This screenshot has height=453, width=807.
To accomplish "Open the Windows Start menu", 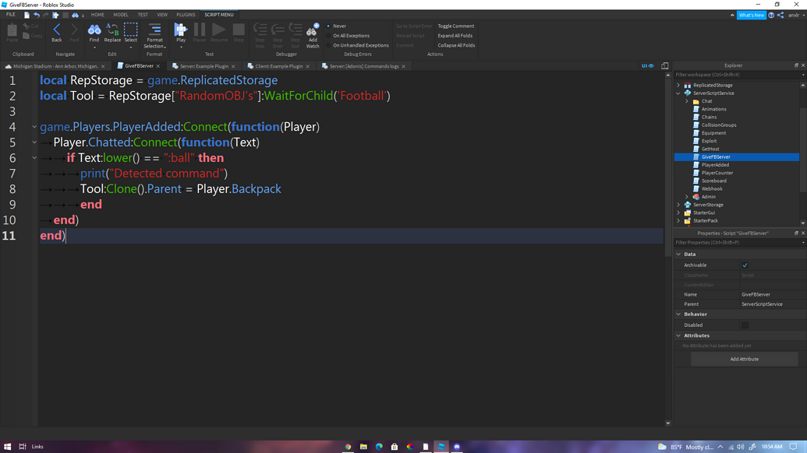I will pyautogui.click(x=7, y=446).
